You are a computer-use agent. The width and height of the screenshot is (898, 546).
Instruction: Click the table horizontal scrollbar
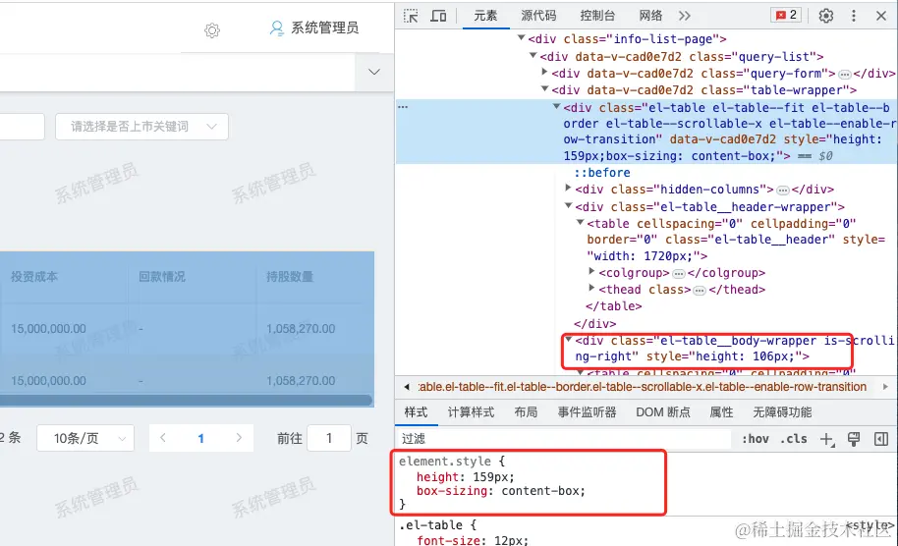point(186,400)
